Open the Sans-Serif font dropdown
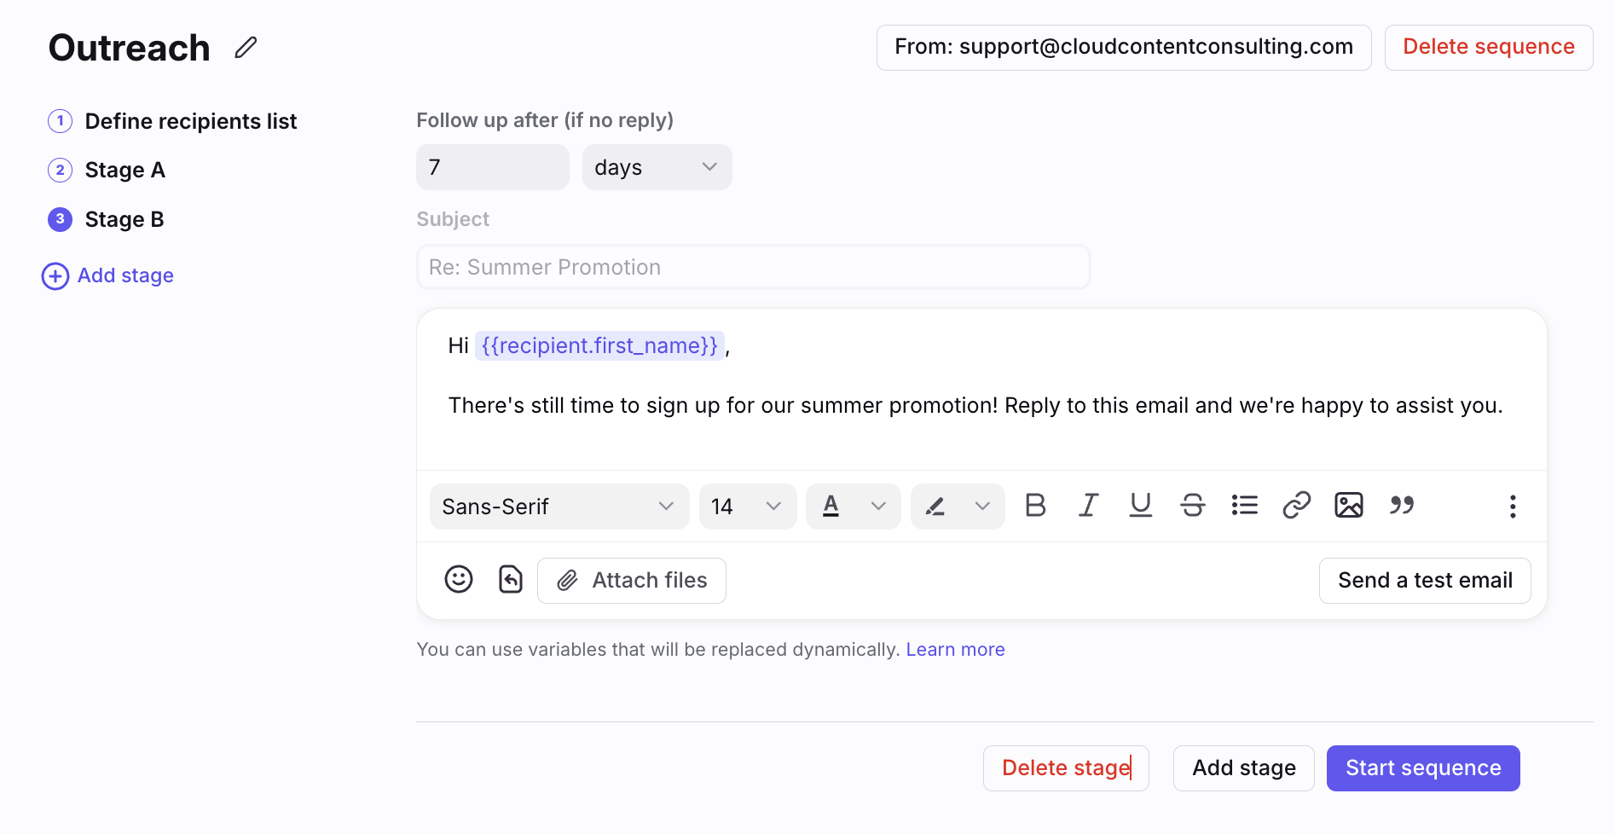Image resolution: width=1615 pixels, height=834 pixels. point(559,507)
